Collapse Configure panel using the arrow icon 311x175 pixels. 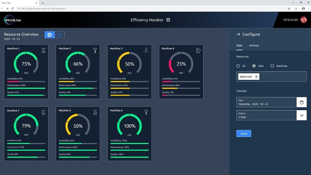coord(238,34)
